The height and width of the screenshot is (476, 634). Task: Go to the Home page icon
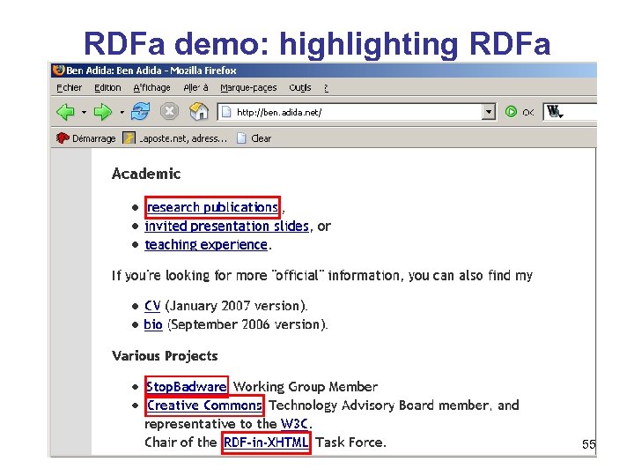[199, 111]
